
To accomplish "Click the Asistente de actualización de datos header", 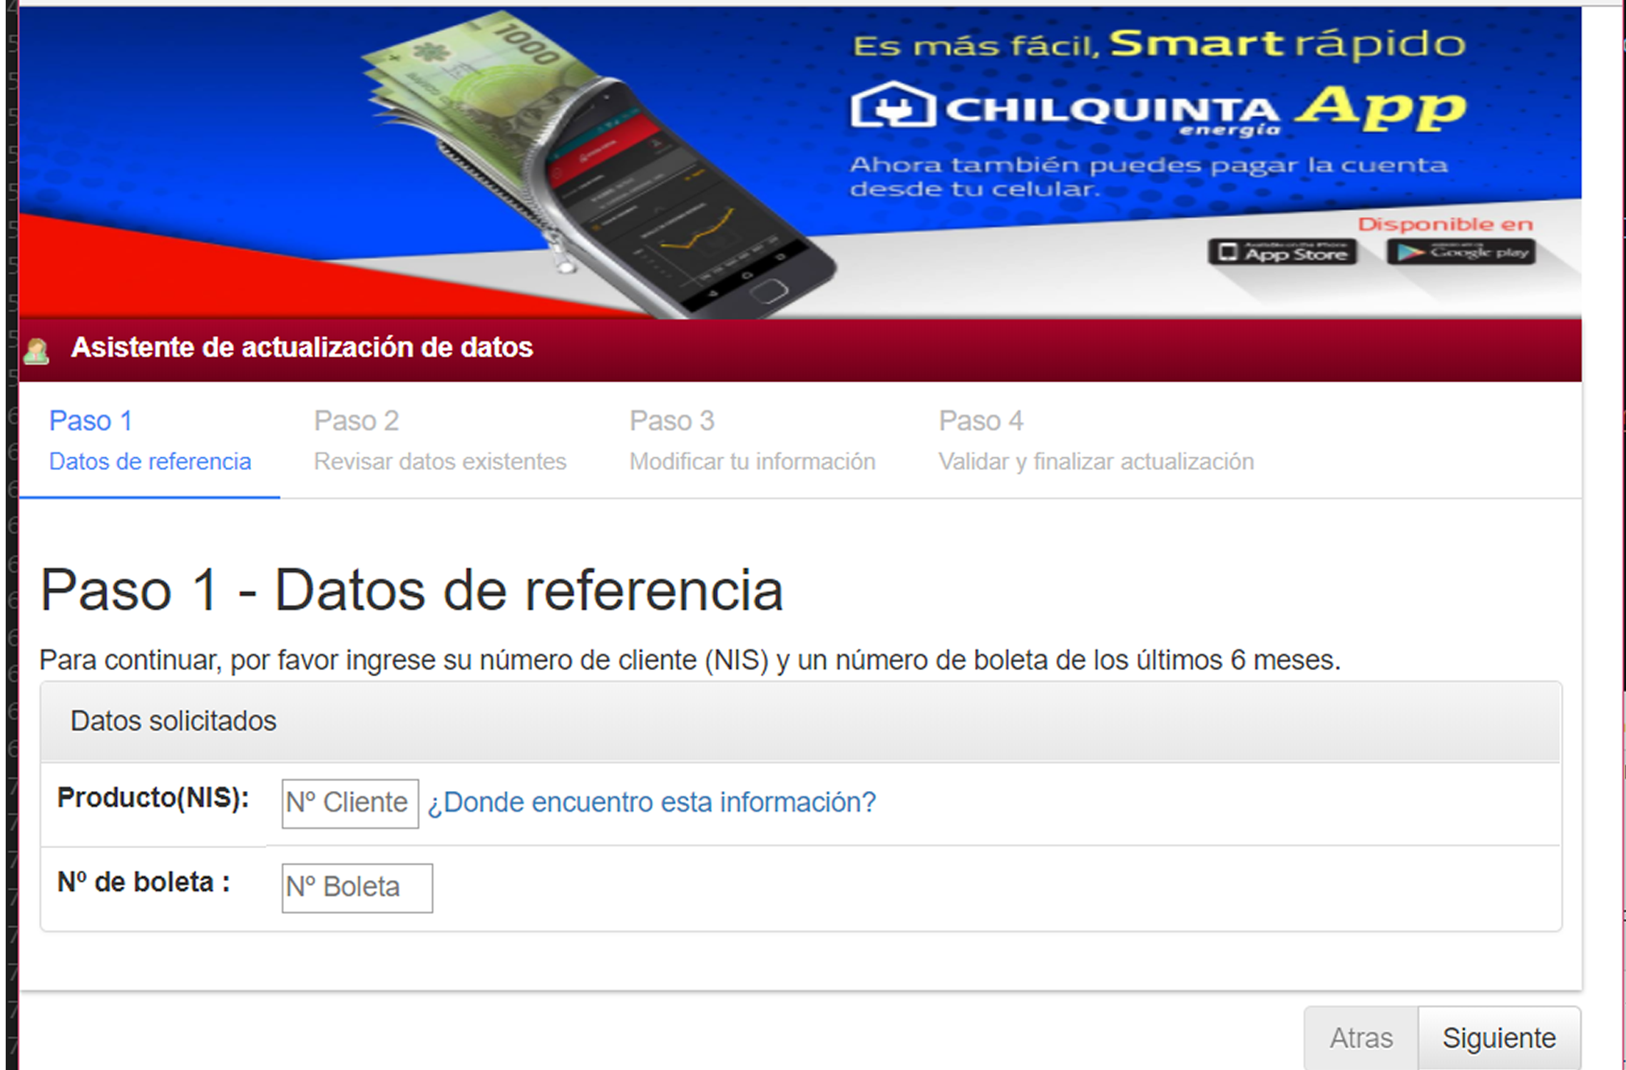I will pyautogui.click(x=302, y=347).
